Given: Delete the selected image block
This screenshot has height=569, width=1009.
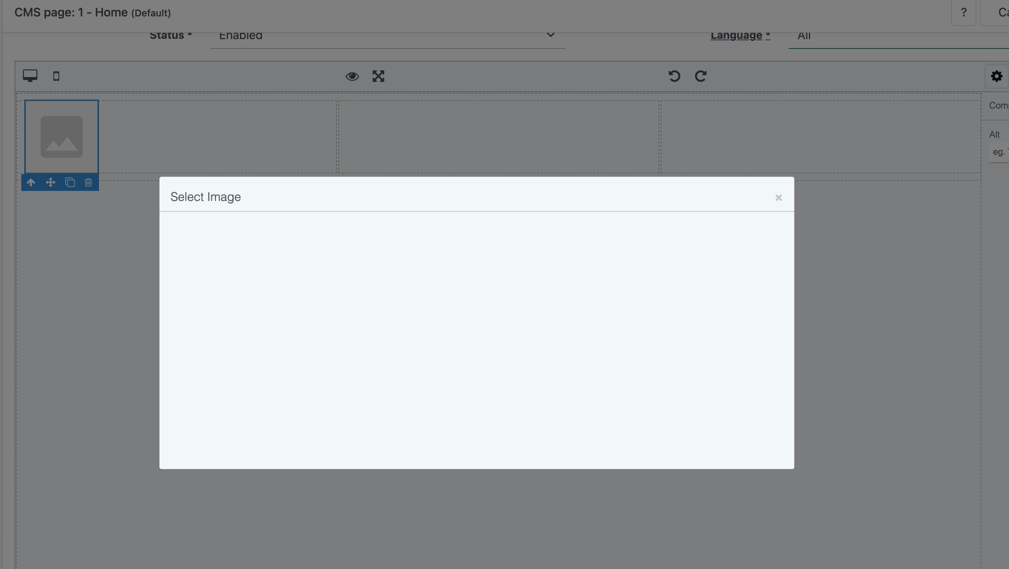Looking at the screenshot, I should [x=89, y=182].
